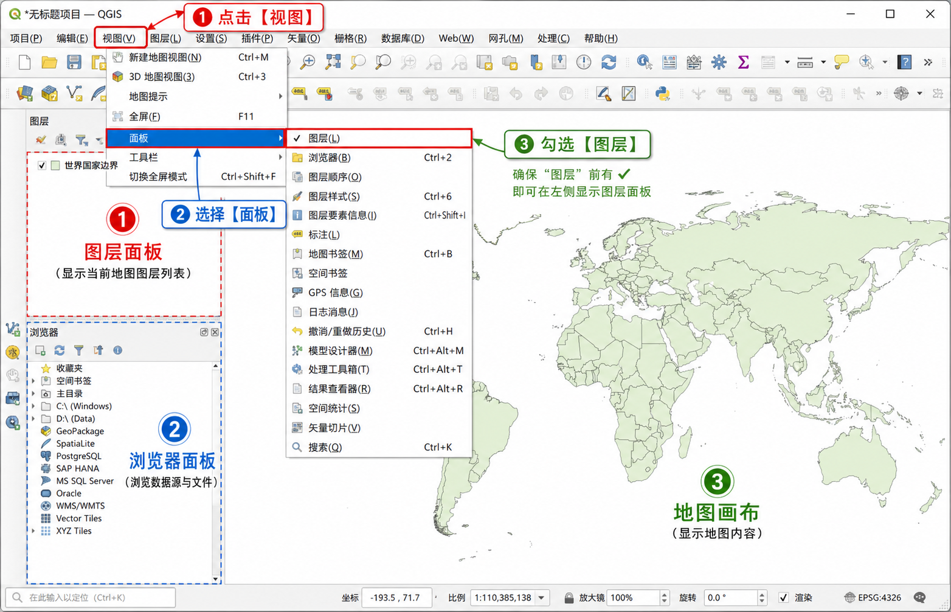
Task: Open the 栅格(R) menu
Action: (x=350, y=38)
